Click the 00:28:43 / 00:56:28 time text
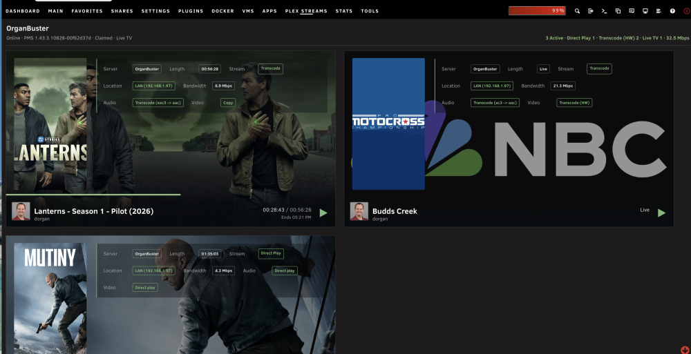 (287, 210)
